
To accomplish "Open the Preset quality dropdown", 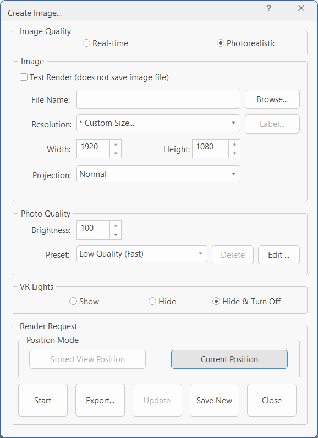I will click(x=142, y=254).
